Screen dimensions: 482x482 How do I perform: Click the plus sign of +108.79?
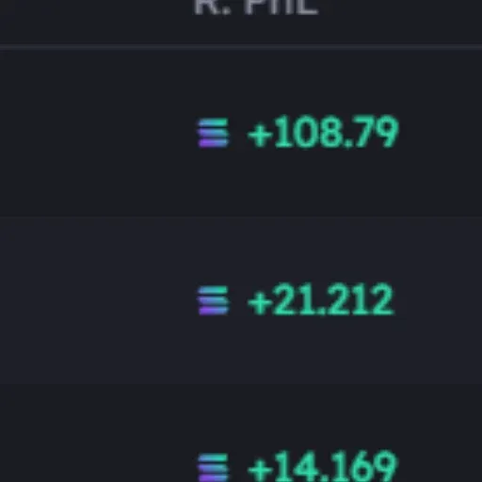click(260, 135)
